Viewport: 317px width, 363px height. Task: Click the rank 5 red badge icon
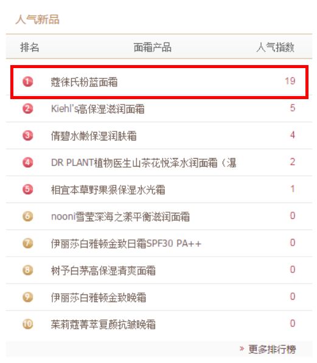[x=27, y=189]
